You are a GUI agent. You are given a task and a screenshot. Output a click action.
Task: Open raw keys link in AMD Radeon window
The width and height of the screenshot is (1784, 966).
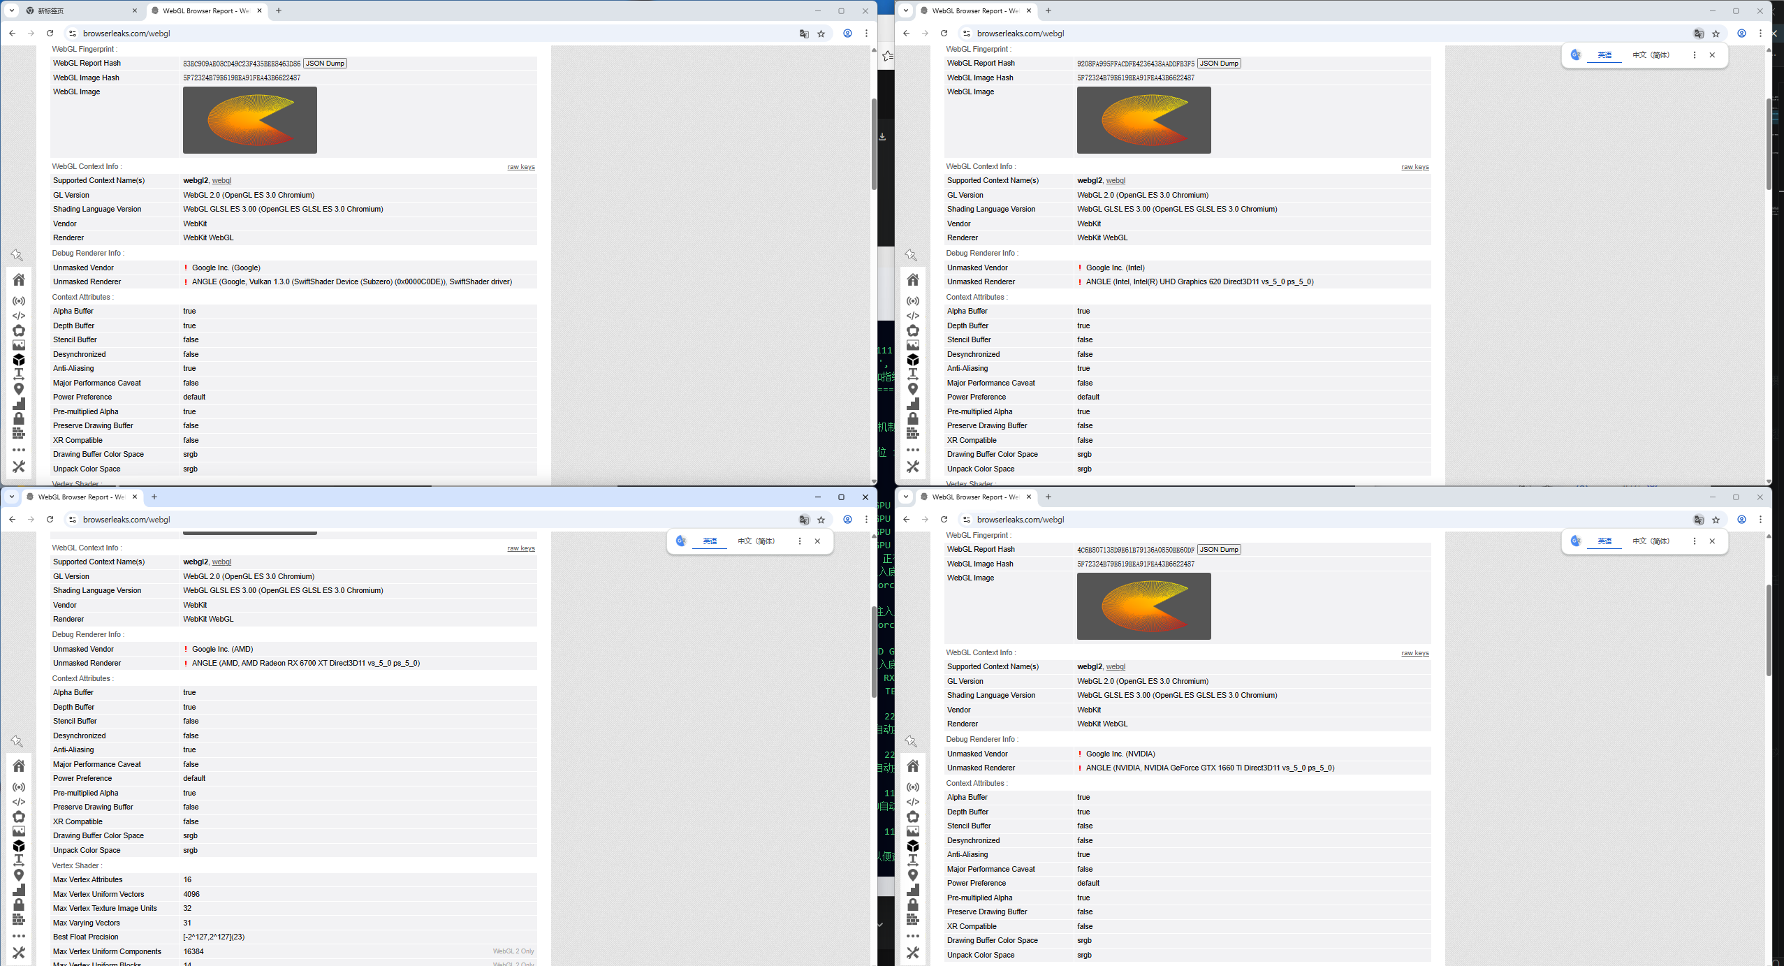tap(521, 548)
